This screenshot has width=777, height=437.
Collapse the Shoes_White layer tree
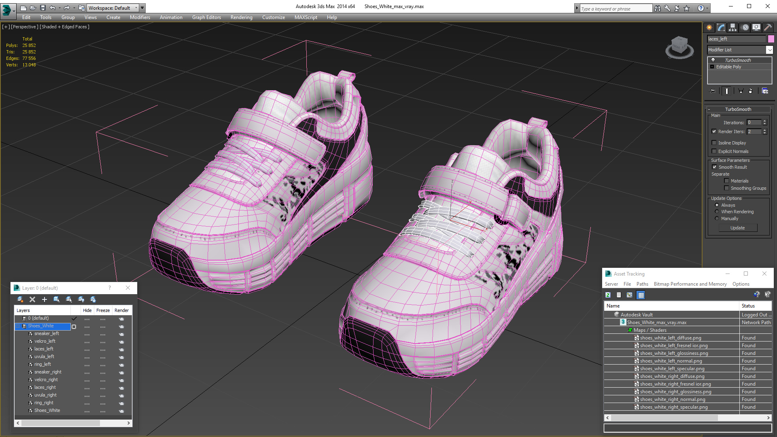coord(18,326)
